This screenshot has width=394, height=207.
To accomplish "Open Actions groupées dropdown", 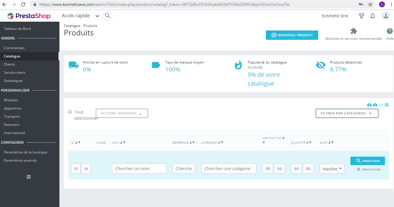I will (122, 113).
